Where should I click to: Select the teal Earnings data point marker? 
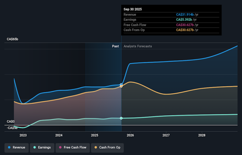tap(121, 118)
